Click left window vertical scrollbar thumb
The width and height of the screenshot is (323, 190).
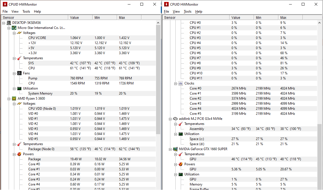point(158,79)
